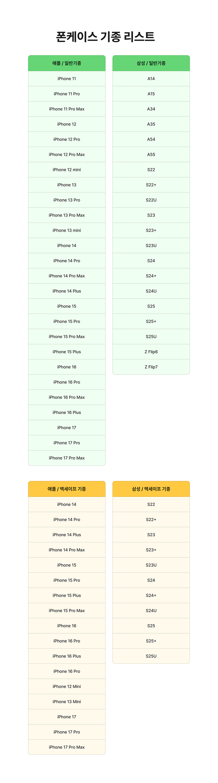218x783 pixels.
Task: Select the A55 row
Action: [151, 154]
